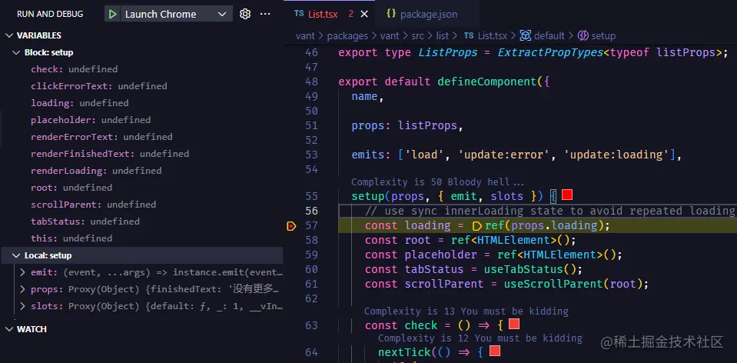Click the RUN AND DEBUG panel title
This screenshot has width=737, height=363.
point(50,14)
